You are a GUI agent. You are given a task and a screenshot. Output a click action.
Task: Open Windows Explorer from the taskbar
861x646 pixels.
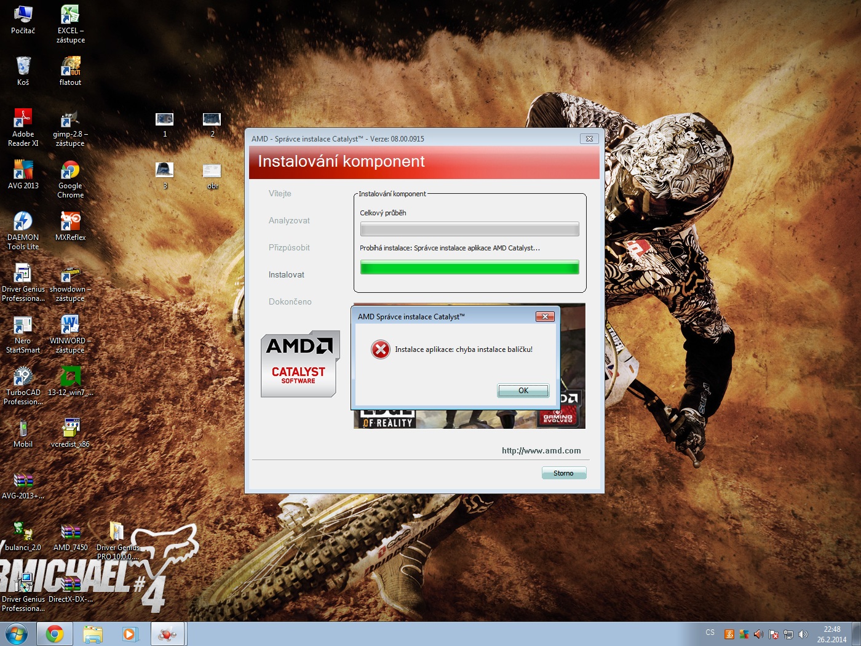(93, 634)
